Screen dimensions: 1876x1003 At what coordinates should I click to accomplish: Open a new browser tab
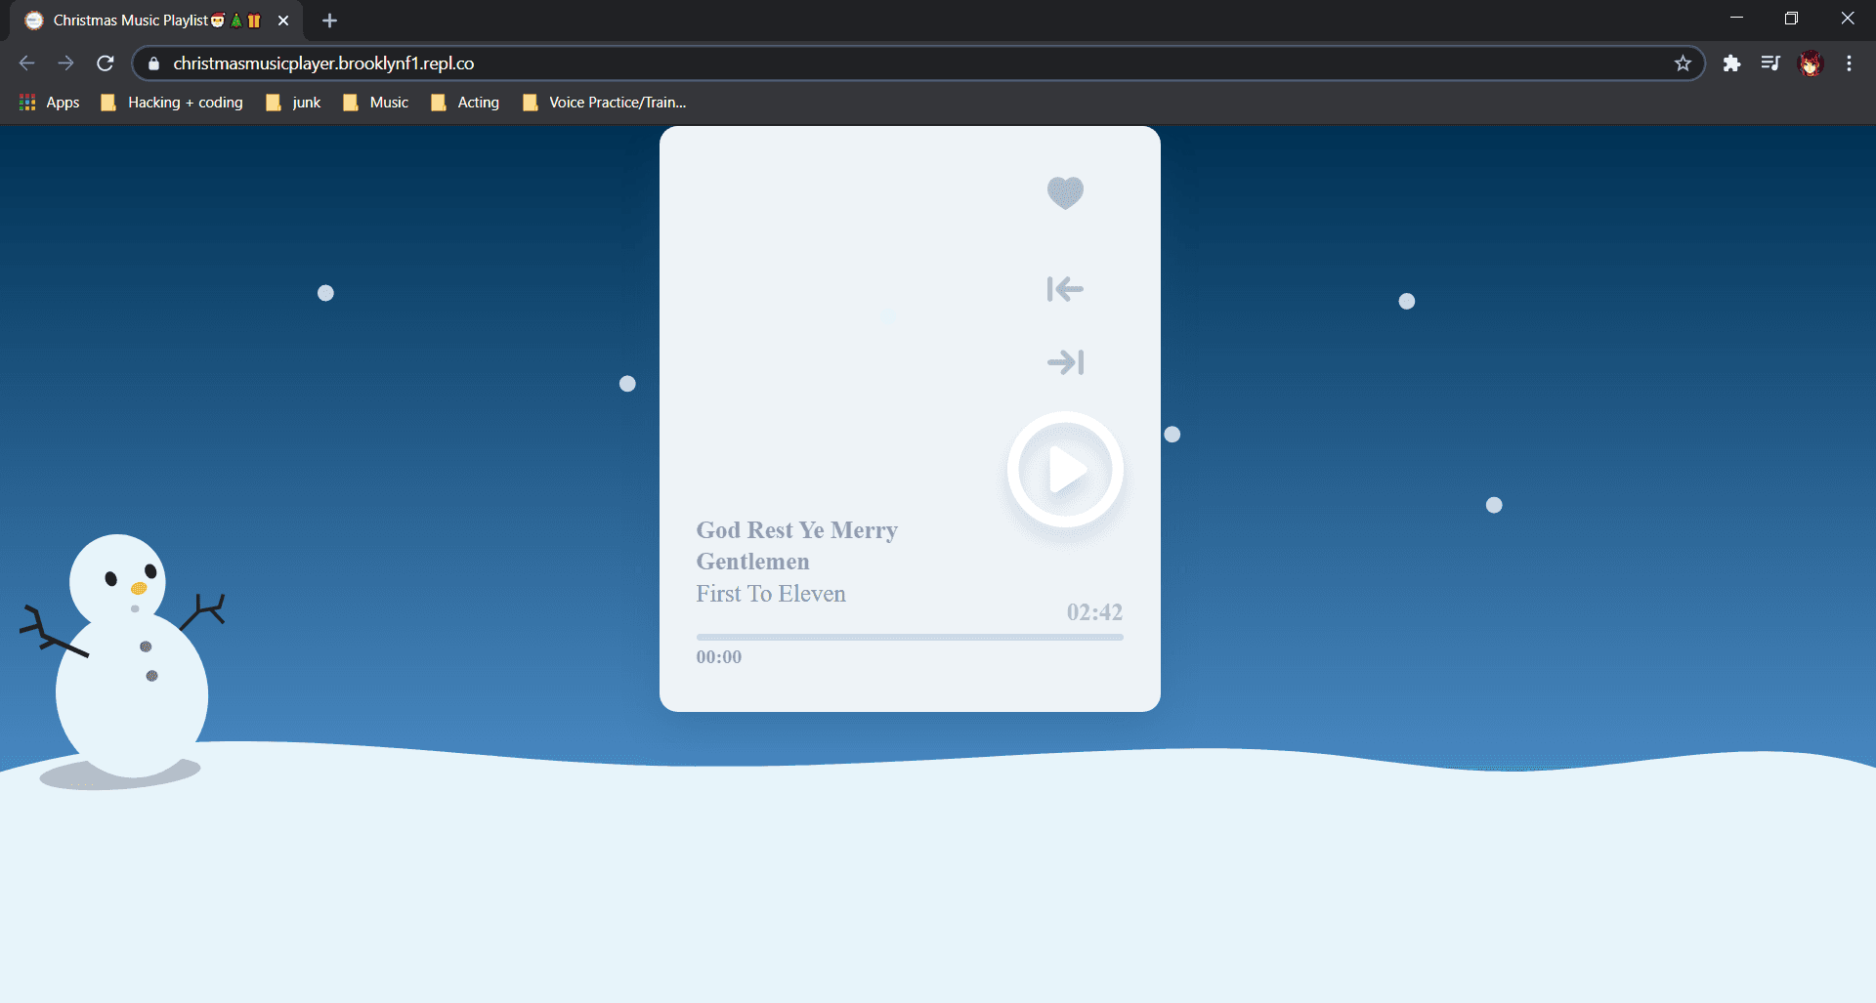(x=329, y=21)
